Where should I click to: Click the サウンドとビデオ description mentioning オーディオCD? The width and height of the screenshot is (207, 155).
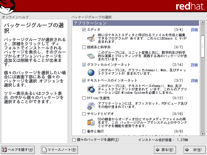(143, 122)
